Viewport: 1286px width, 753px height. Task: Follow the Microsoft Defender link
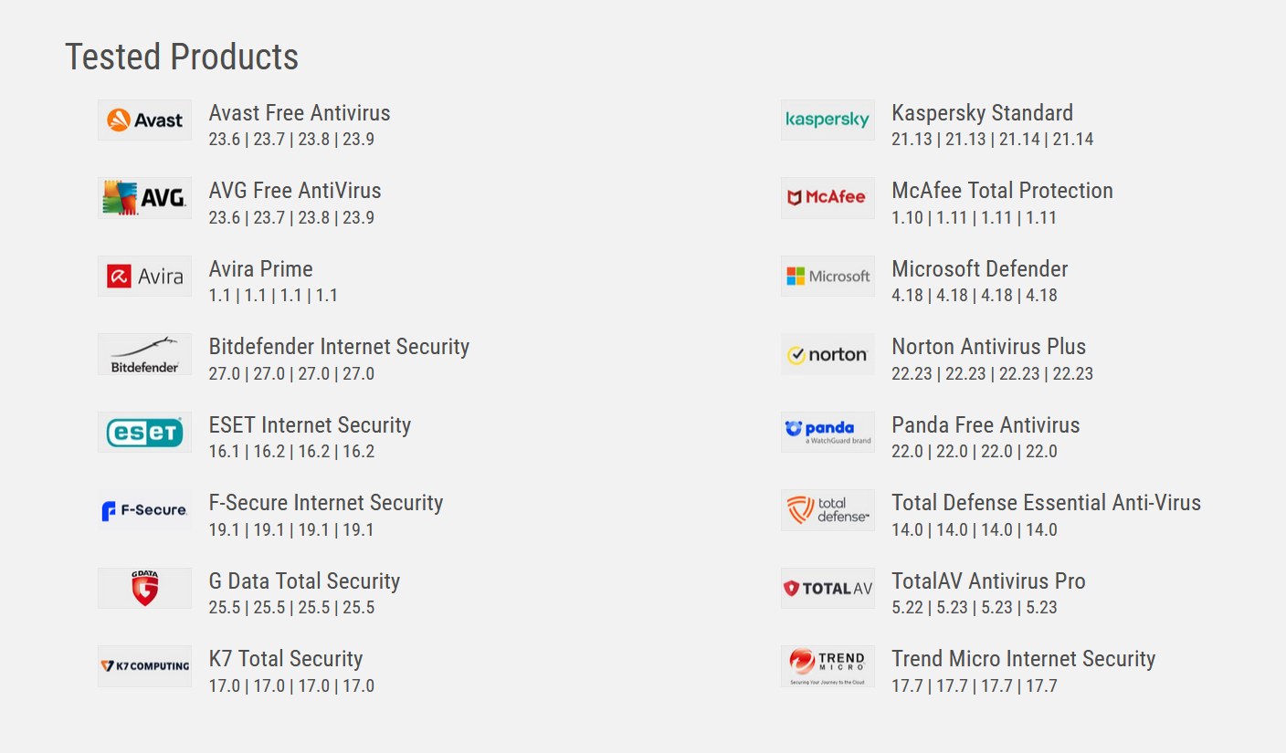pos(980,269)
